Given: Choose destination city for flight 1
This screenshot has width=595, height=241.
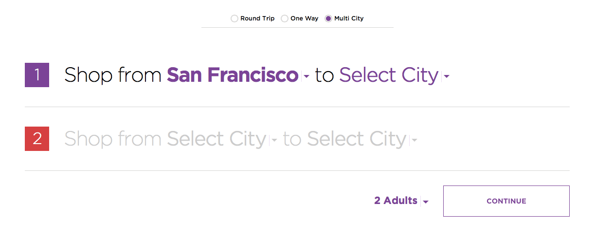Looking at the screenshot, I should [x=389, y=75].
